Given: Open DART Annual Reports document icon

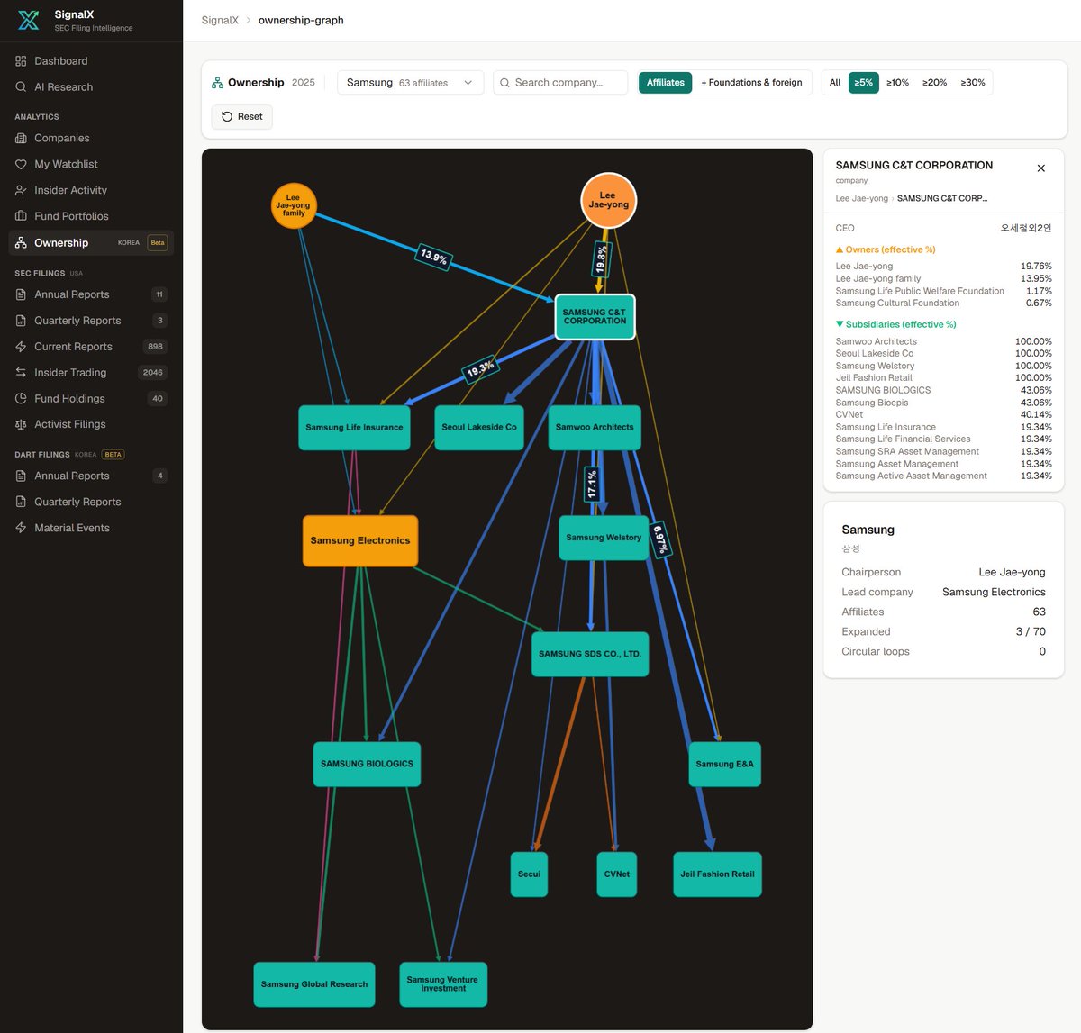Looking at the screenshot, I should point(21,476).
